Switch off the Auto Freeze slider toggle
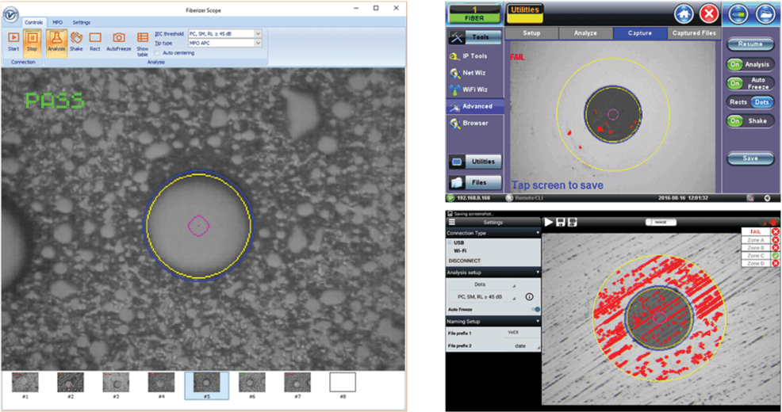The width and height of the screenshot is (782, 412). click(x=535, y=310)
